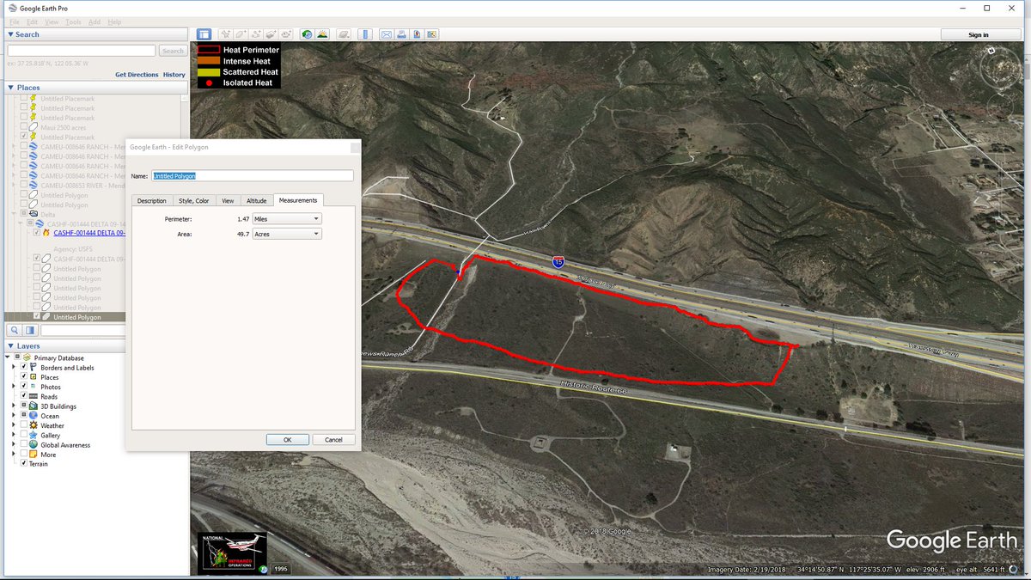Toggle the sidebar panel toolbar button
This screenshot has height=580, width=1031.
point(204,34)
